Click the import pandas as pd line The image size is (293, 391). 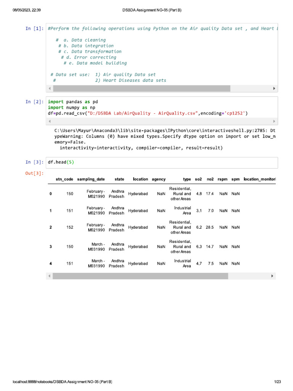73,102
